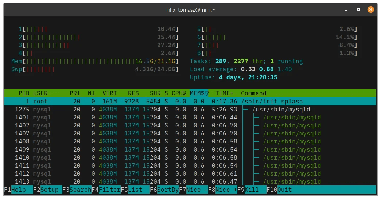
Task: Select the mysqld thread row PID 1410
Action: tap(190, 158)
